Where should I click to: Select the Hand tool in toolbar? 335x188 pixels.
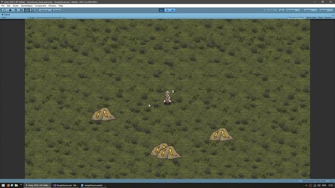point(5,10)
